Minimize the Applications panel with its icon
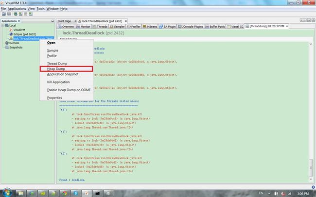Screen dimensions: 316x197 pyautogui.click(x=53, y=21)
